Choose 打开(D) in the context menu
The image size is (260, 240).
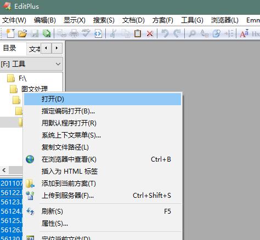click(x=103, y=99)
